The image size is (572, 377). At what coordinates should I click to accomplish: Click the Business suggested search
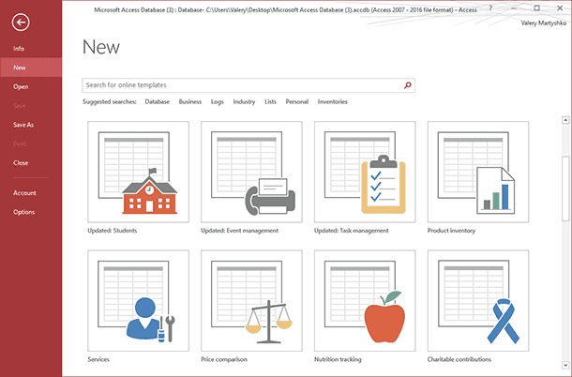click(190, 102)
